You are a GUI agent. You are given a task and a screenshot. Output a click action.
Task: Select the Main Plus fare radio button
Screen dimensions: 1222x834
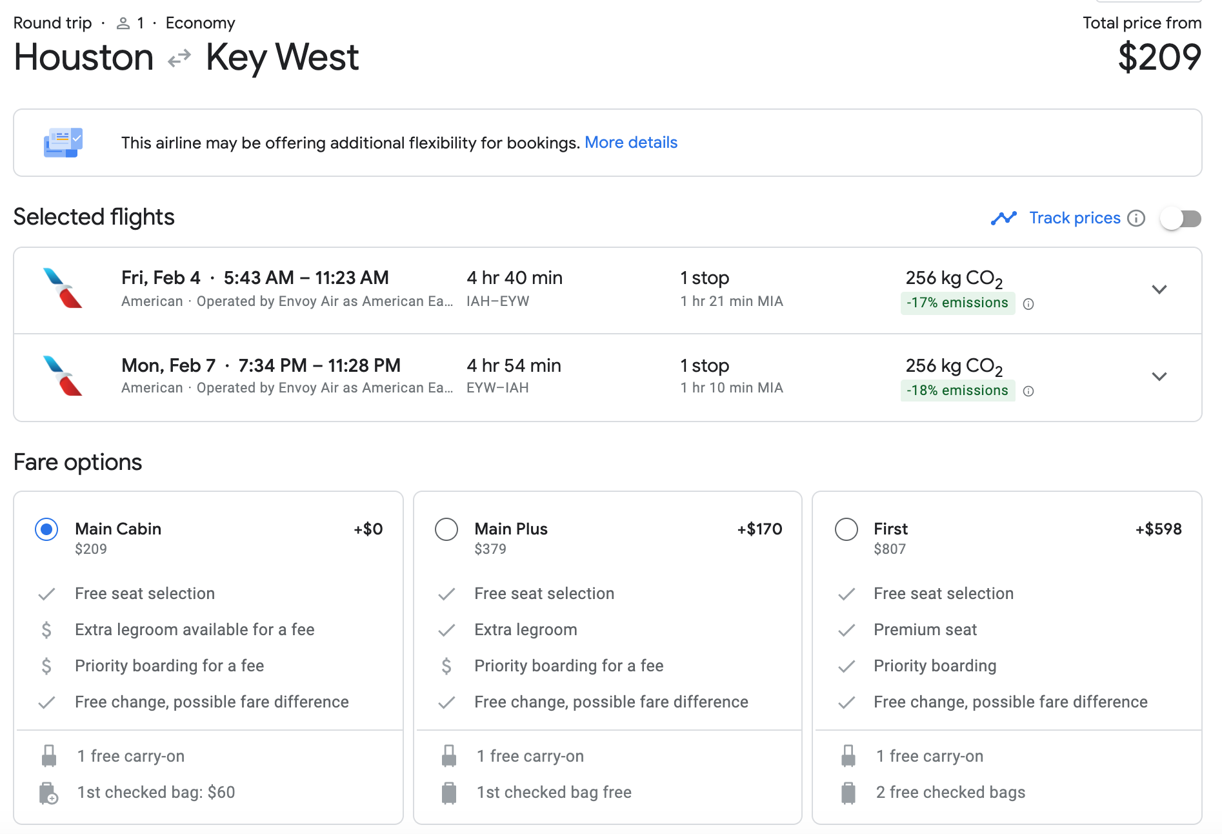click(446, 529)
